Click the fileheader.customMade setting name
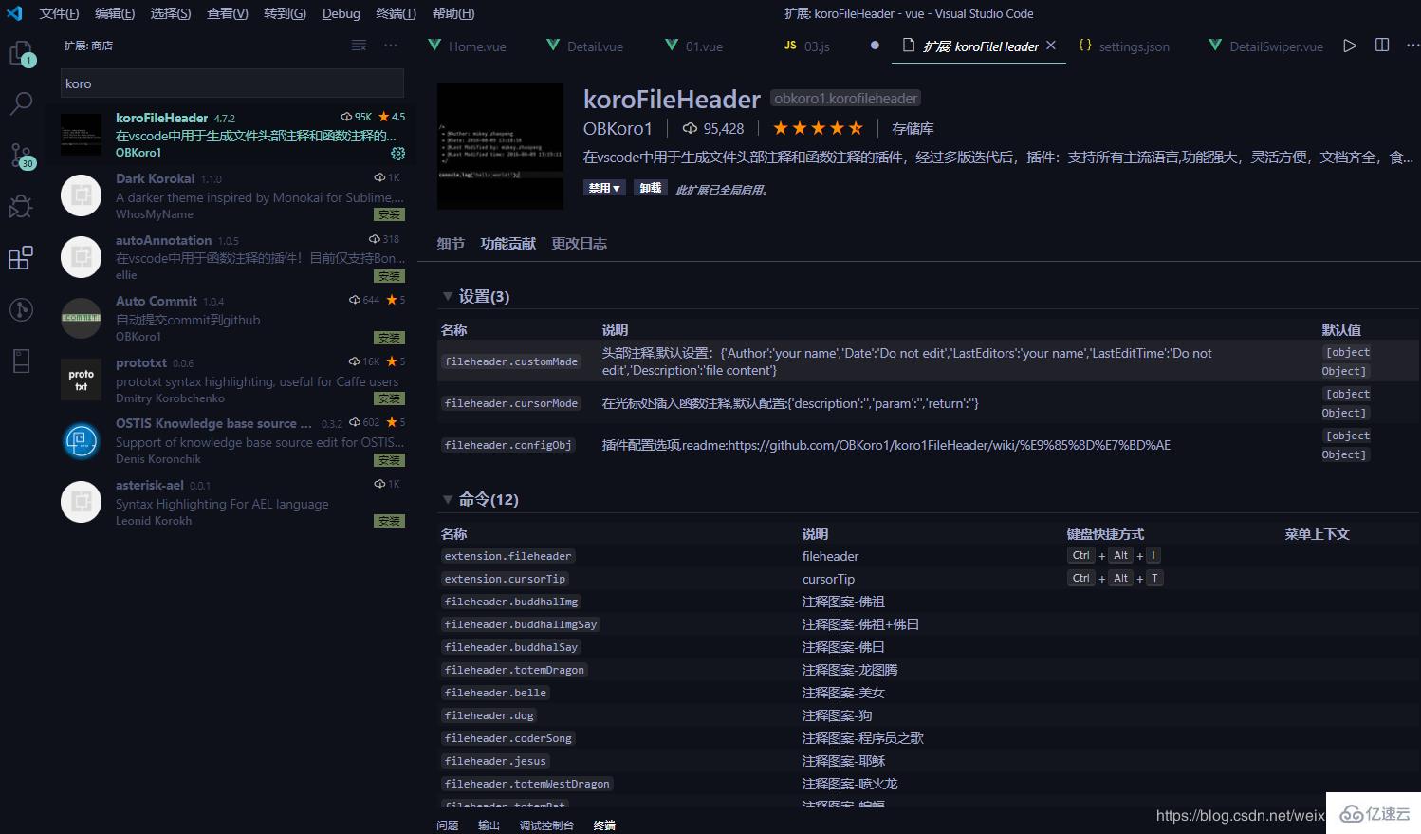Image resolution: width=1421 pixels, height=834 pixels. [x=511, y=361]
